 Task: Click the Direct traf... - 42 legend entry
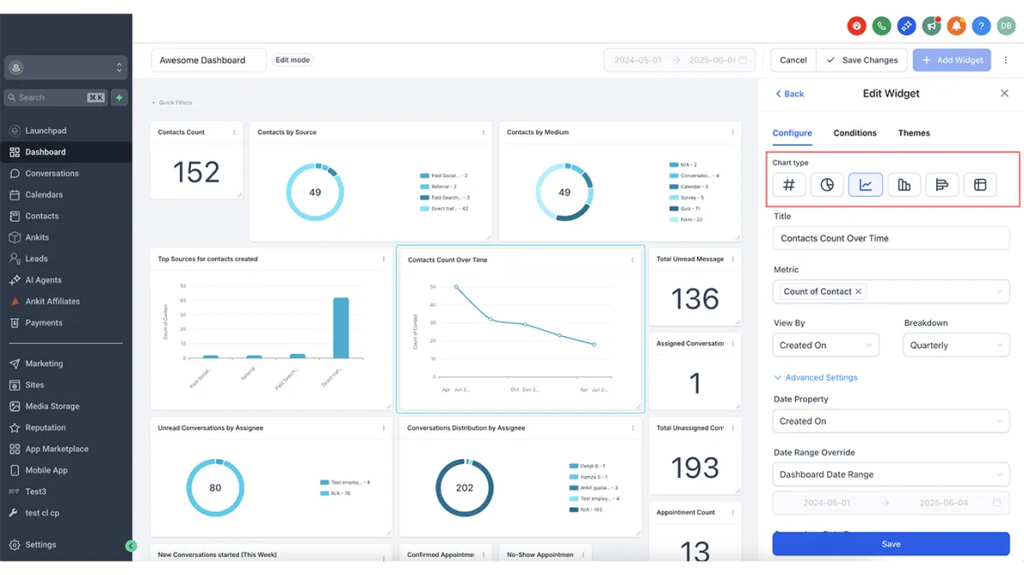[x=445, y=208]
